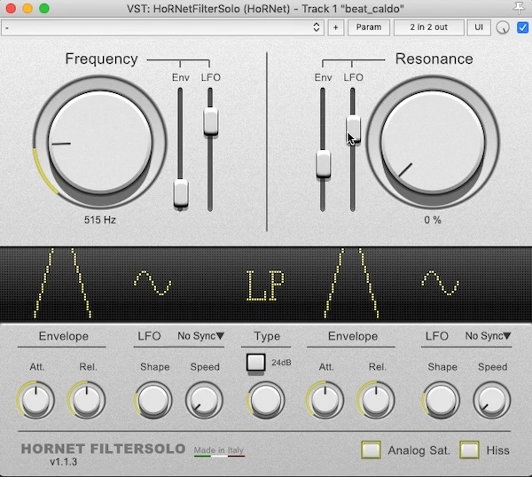Click frequency envelope Att. knob
The height and width of the screenshot is (477, 532).
pyautogui.click(x=36, y=401)
